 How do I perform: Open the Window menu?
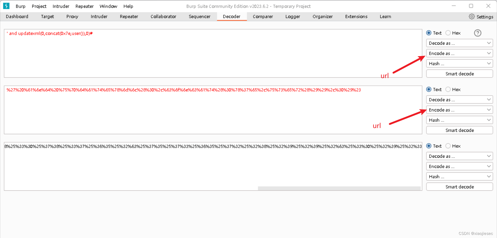tap(108, 6)
